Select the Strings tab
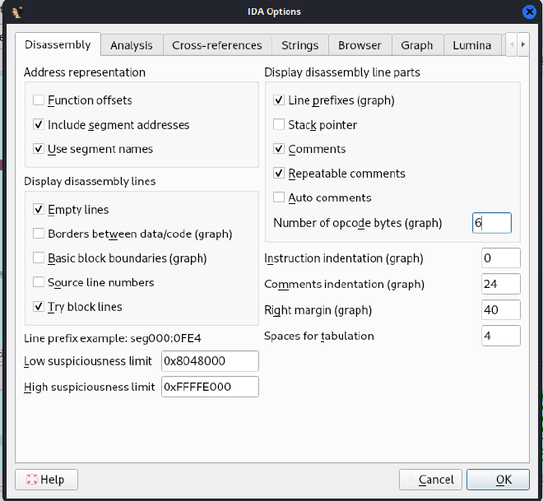Viewport: 543px width, 501px height. coord(300,45)
